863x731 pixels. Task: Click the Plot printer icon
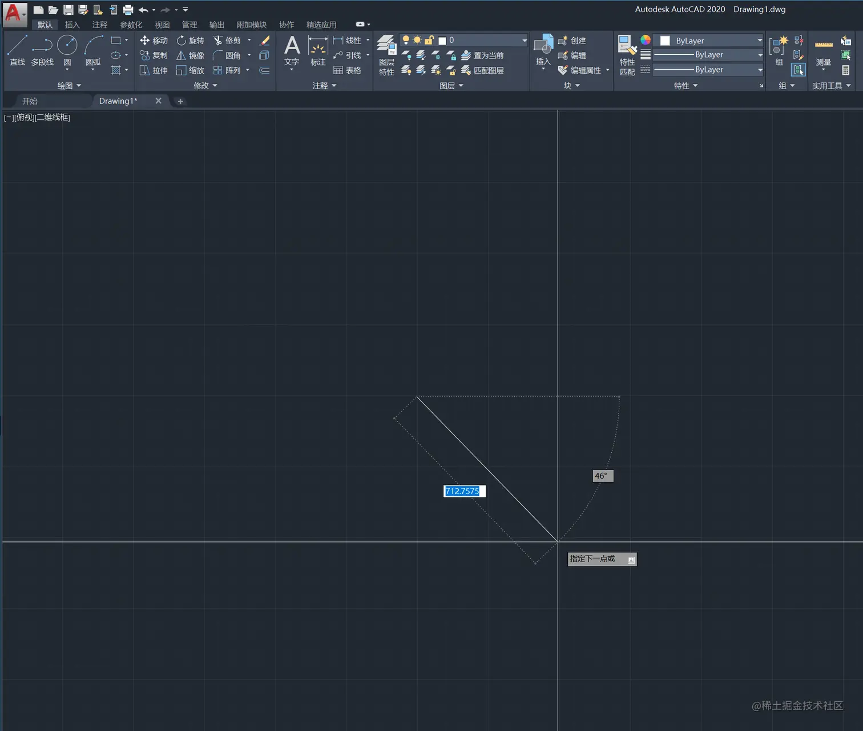pyautogui.click(x=128, y=10)
